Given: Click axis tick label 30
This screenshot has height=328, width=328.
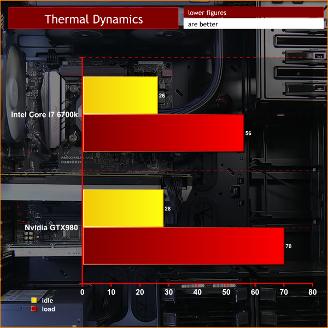Looking at the screenshot, I should [168, 292].
